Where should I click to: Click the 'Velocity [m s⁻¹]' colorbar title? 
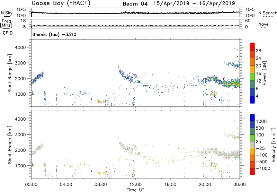pyautogui.click(x=274, y=145)
